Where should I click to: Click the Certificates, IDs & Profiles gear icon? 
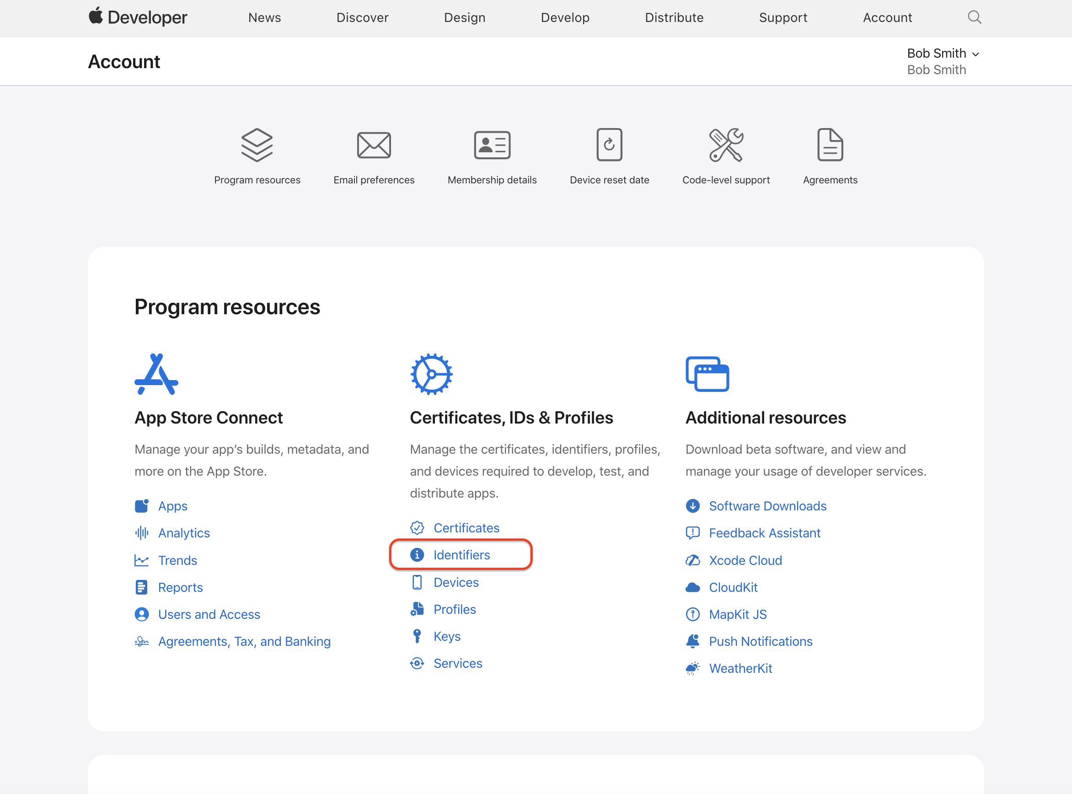[431, 375]
